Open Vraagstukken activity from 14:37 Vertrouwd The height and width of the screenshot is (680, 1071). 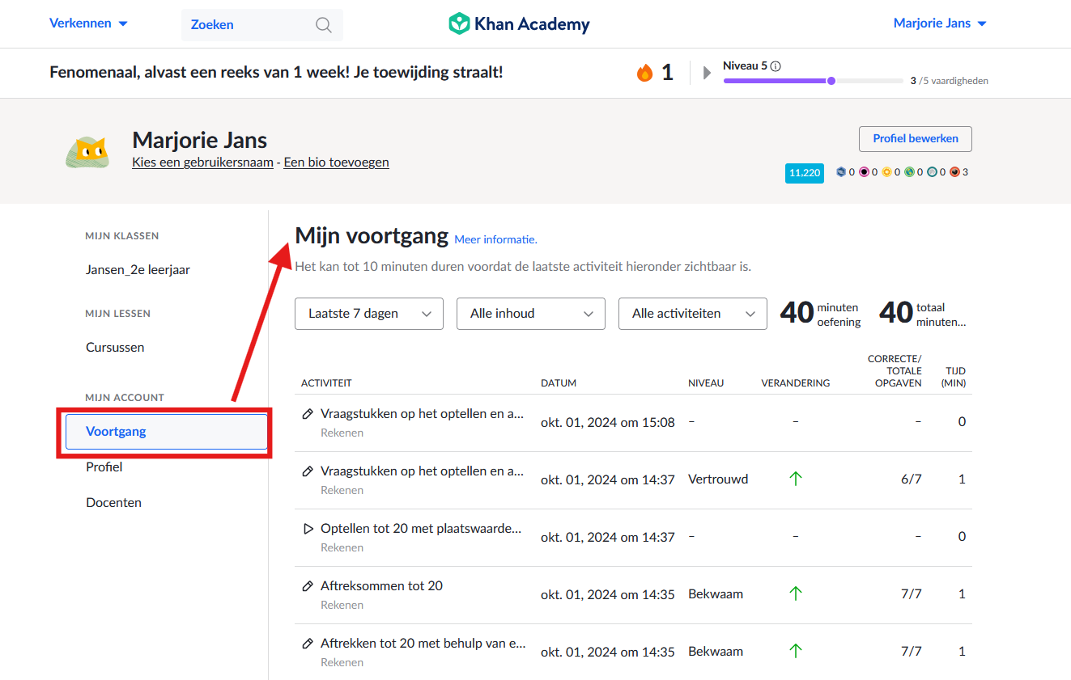422,471
